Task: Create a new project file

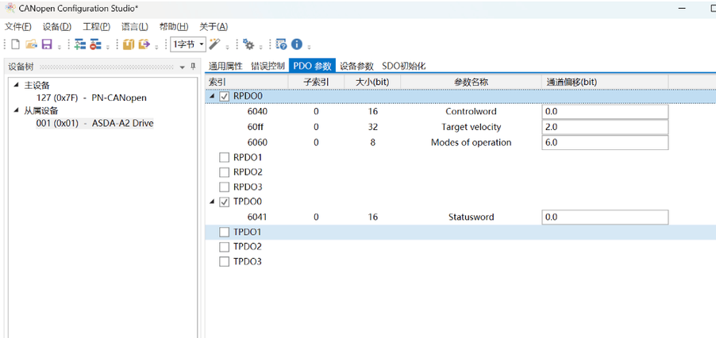Action: click(16, 44)
